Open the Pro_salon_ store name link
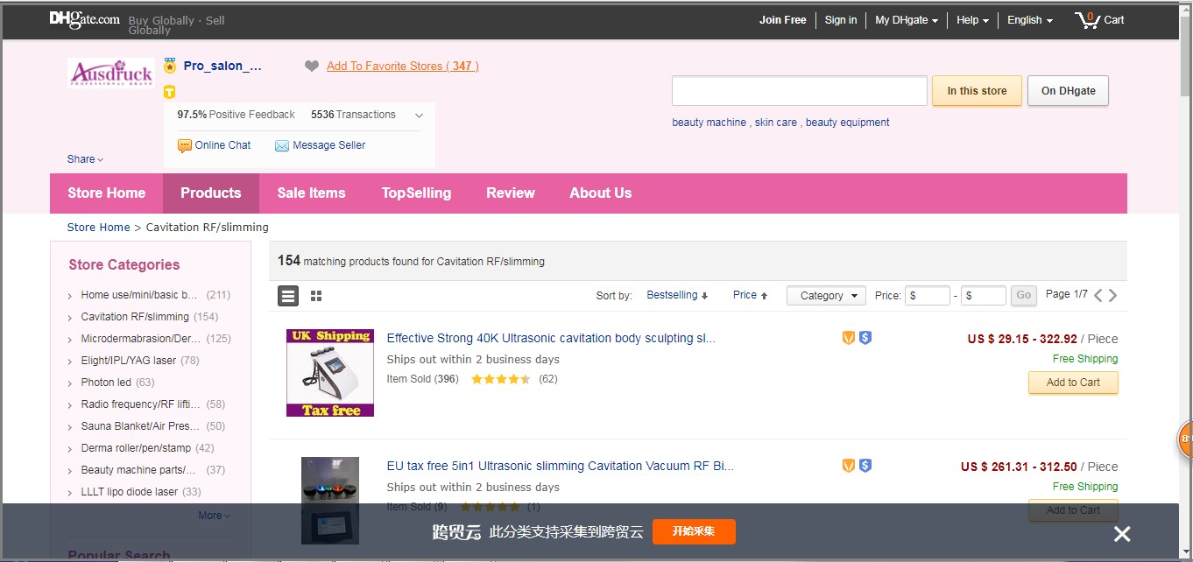The image size is (1193, 562). coord(222,66)
